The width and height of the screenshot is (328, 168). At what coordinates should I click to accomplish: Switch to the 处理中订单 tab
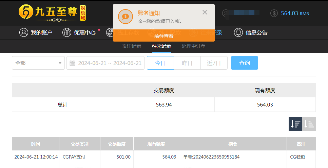[x=194, y=46]
